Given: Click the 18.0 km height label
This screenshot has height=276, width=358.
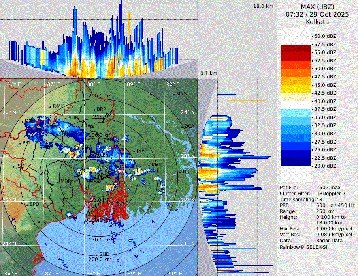Looking at the screenshot, I should [263, 6].
